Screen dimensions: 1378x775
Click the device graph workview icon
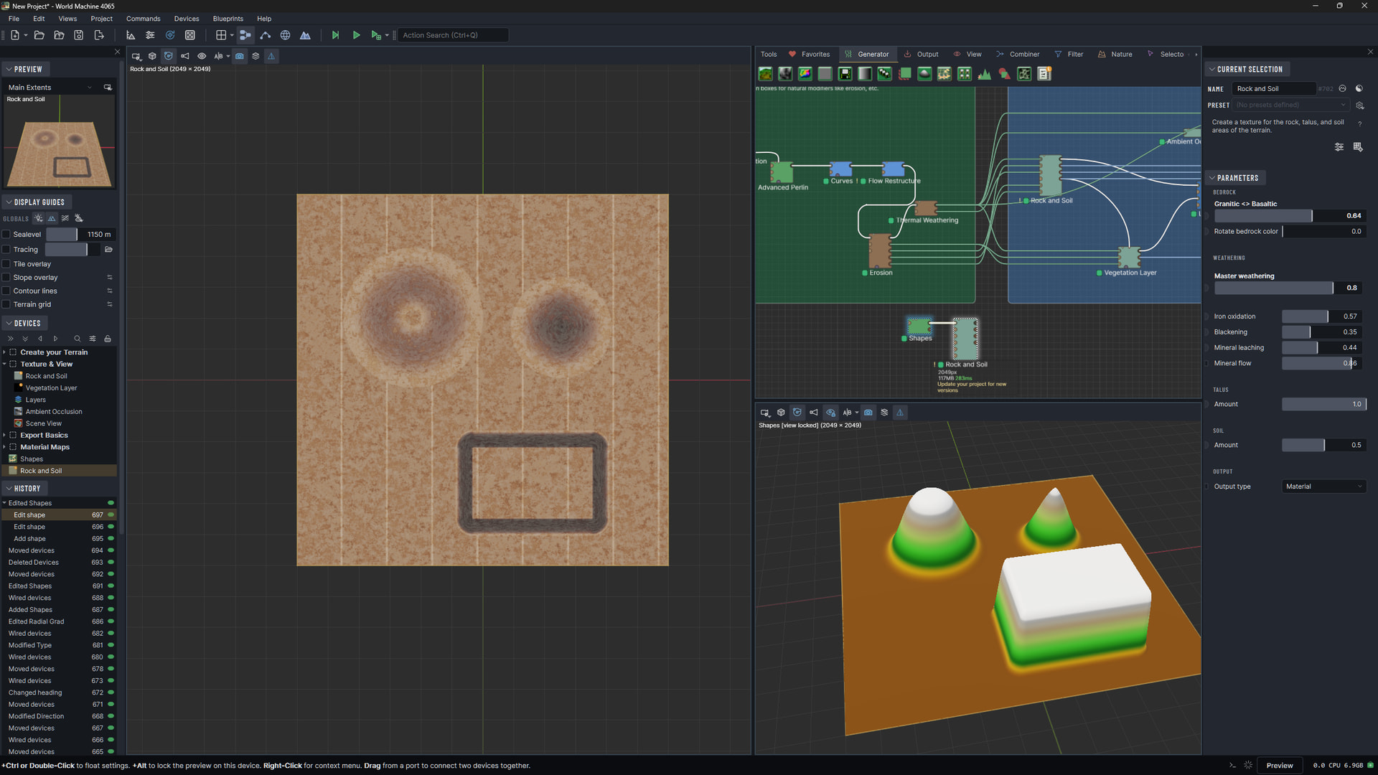245,35
